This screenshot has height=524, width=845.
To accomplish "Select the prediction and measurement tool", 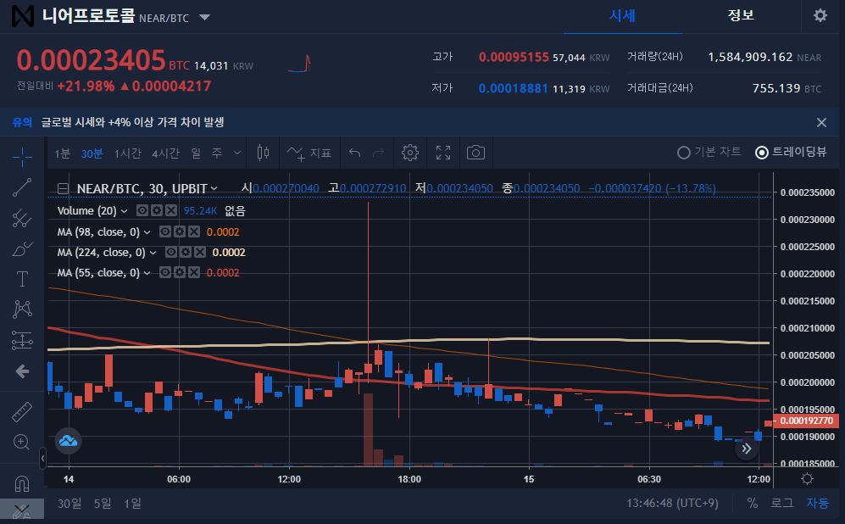I will (22, 340).
